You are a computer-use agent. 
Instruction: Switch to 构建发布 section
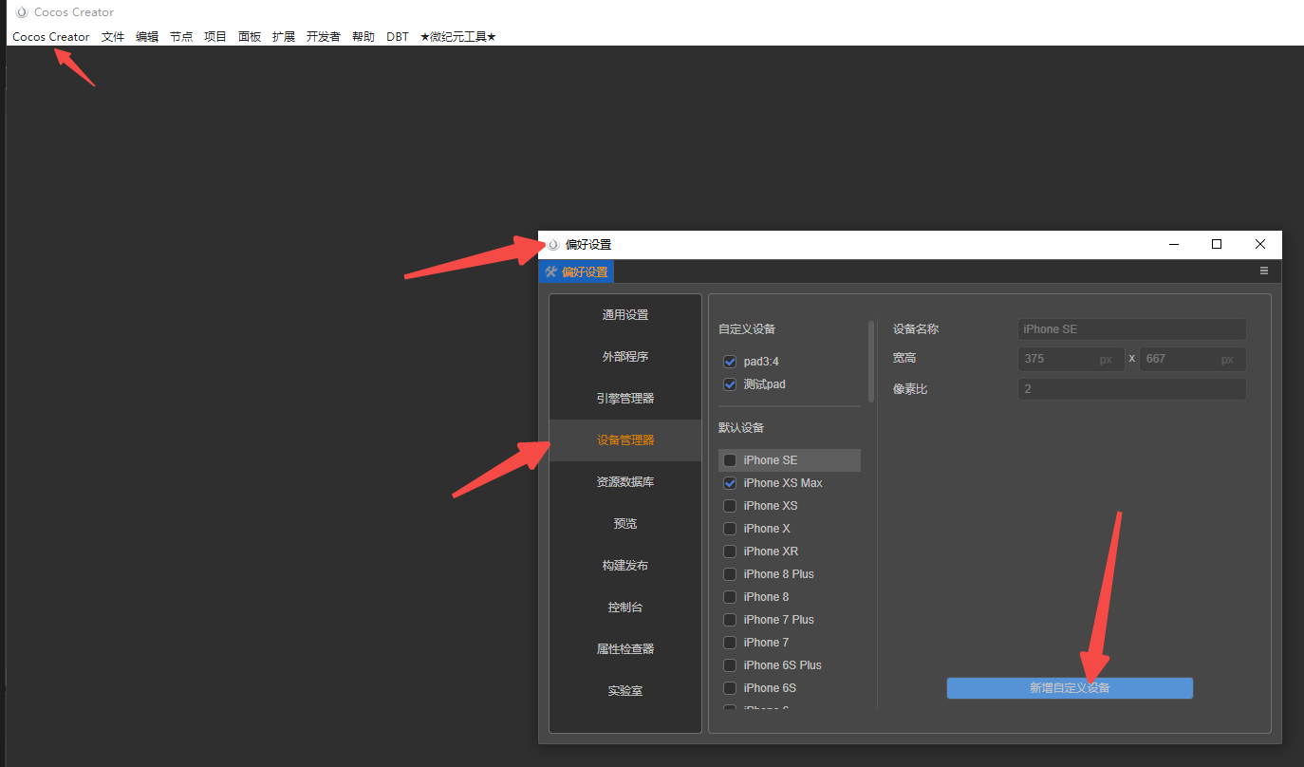point(625,566)
